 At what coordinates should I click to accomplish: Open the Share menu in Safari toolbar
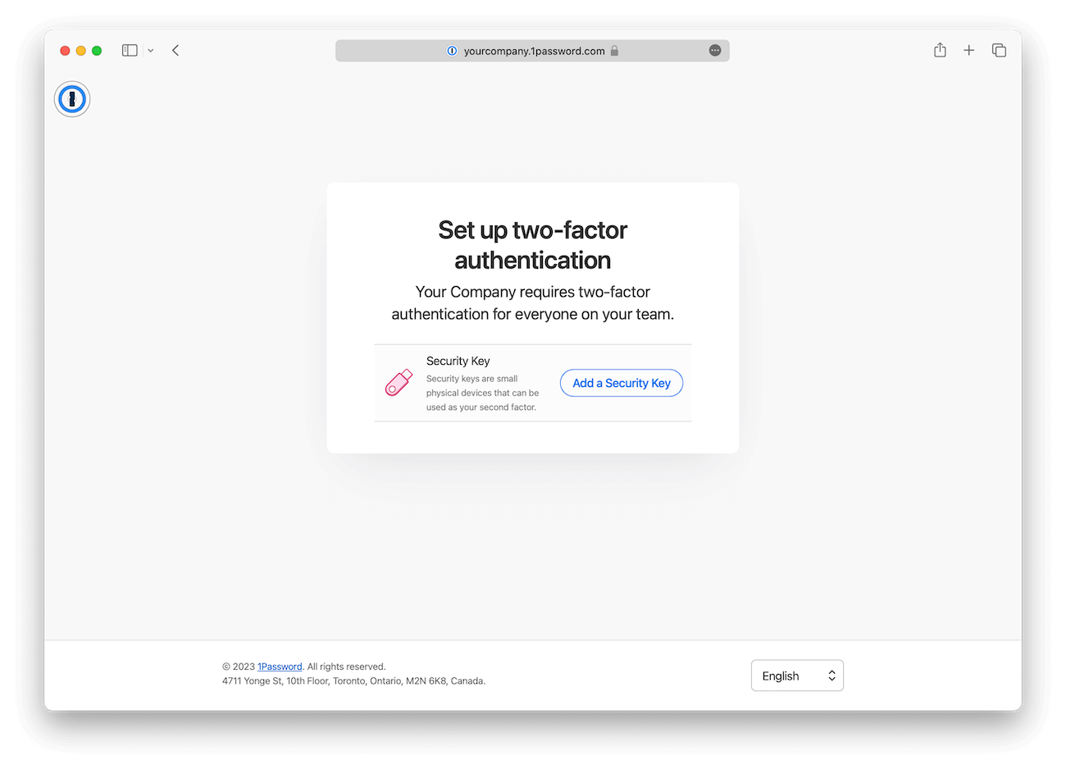pyautogui.click(x=940, y=50)
